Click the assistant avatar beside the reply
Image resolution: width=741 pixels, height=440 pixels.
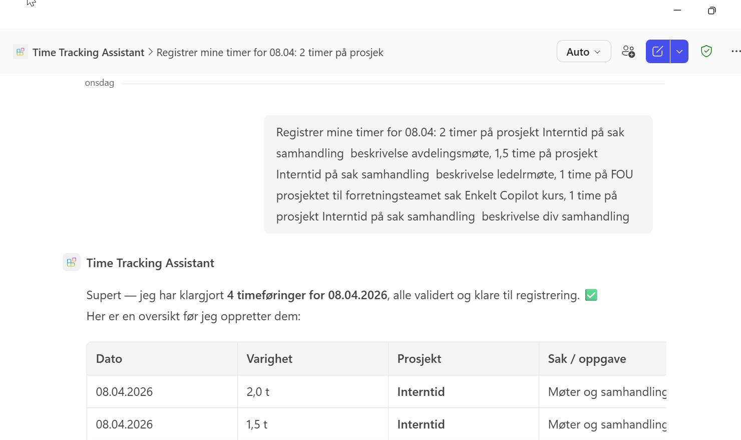71,263
